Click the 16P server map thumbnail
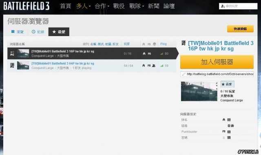Image resolution: width=261 pixels, height=155 pixels. click(23, 53)
